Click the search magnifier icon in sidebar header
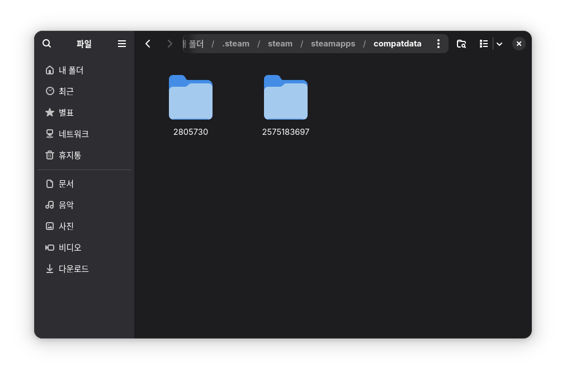Image resolution: width=566 pixels, height=376 pixels. click(47, 44)
